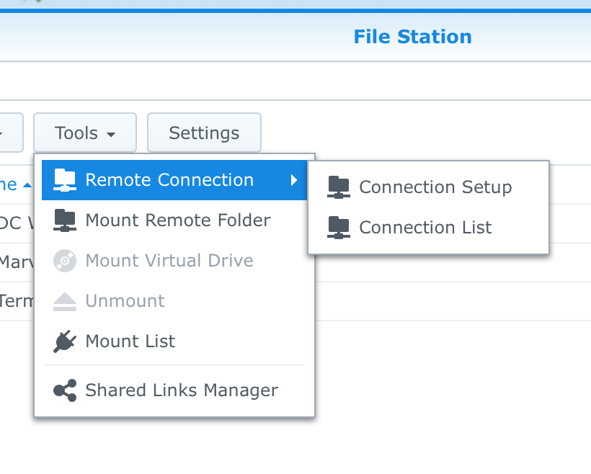Click the Connection List network folder icon
Viewport: 591px width, 474px height.
339,228
